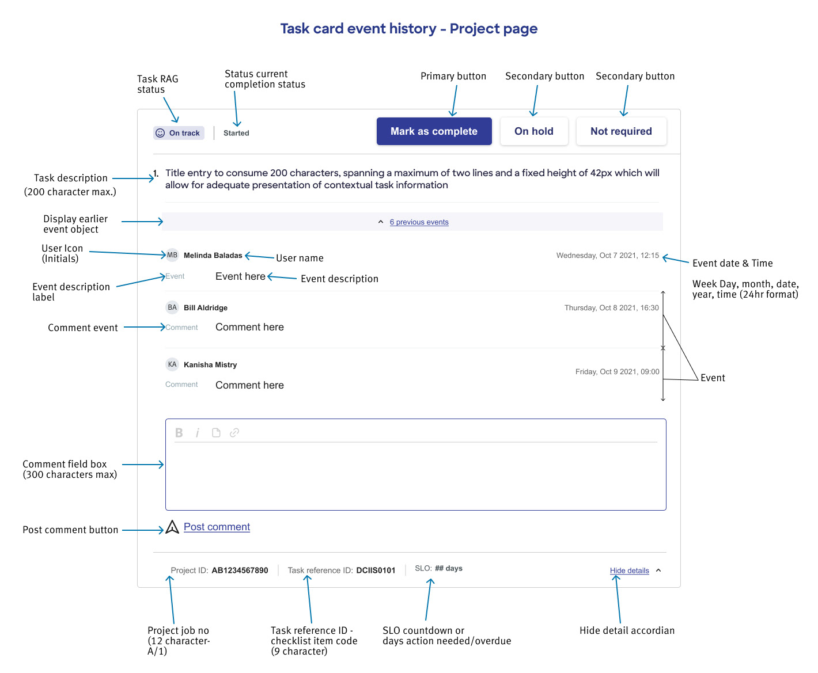Screen dimensions: 818x673
Task: Click the smiley icon in On track badge
Action: click(160, 133)
